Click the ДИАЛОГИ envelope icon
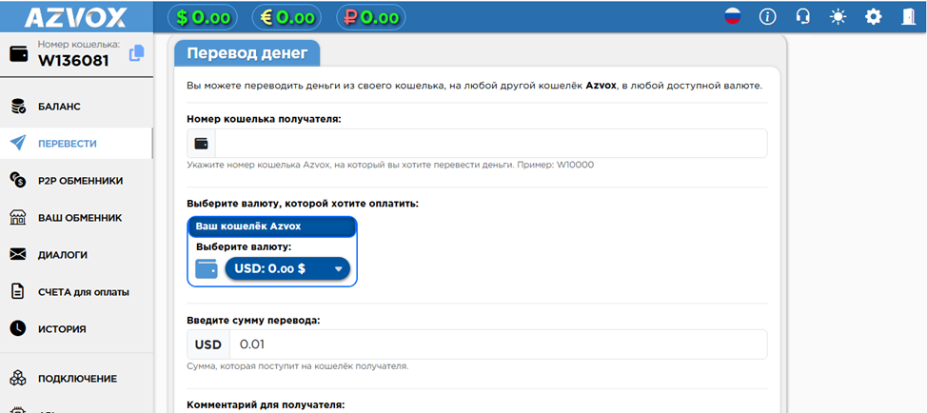This screenshot has height=413, width=927. click(x=18, y=255)
